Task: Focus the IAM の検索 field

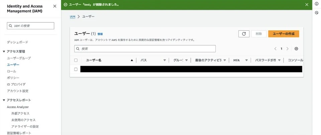Action: [30, 26]
